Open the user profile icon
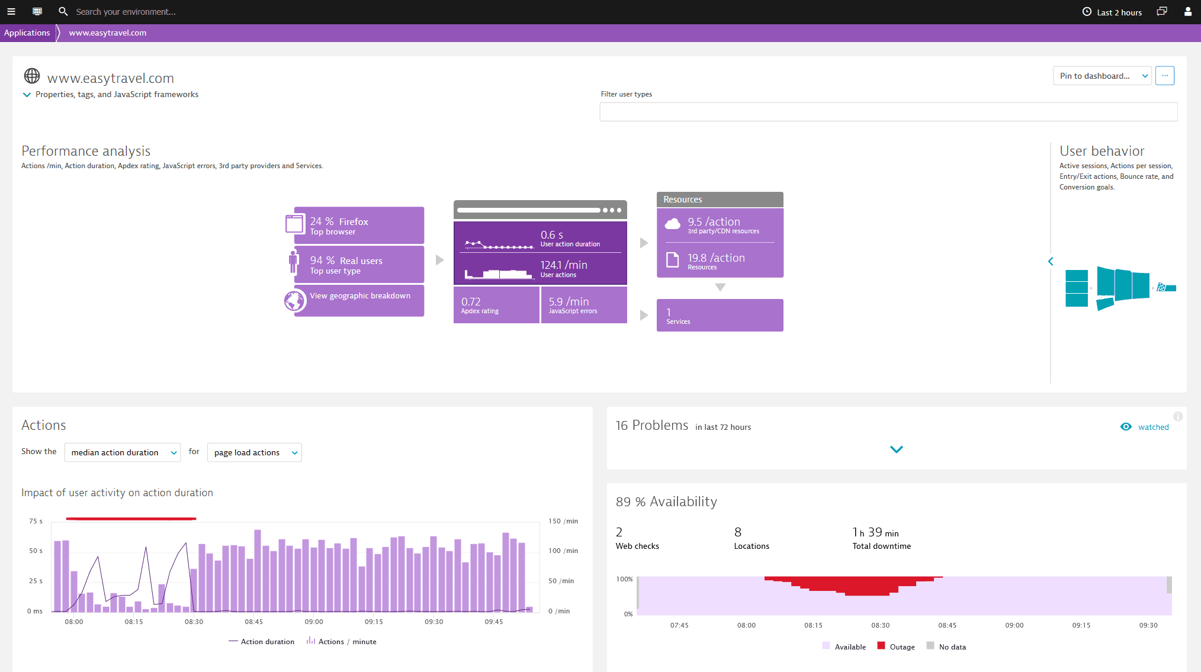Screen dimensions: 1201x672 click(1187, 12)
